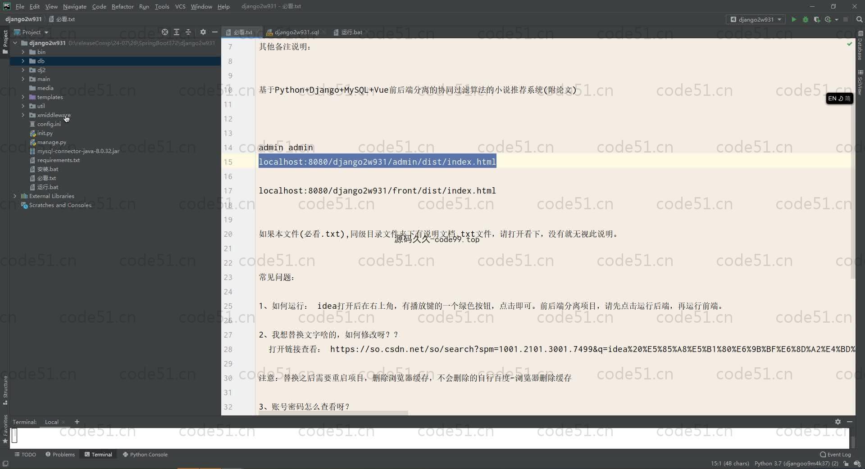Click the editor horizontal scrollbar
Image resolution: width=865 pixels, height=469 pixels.
(333, 413)
